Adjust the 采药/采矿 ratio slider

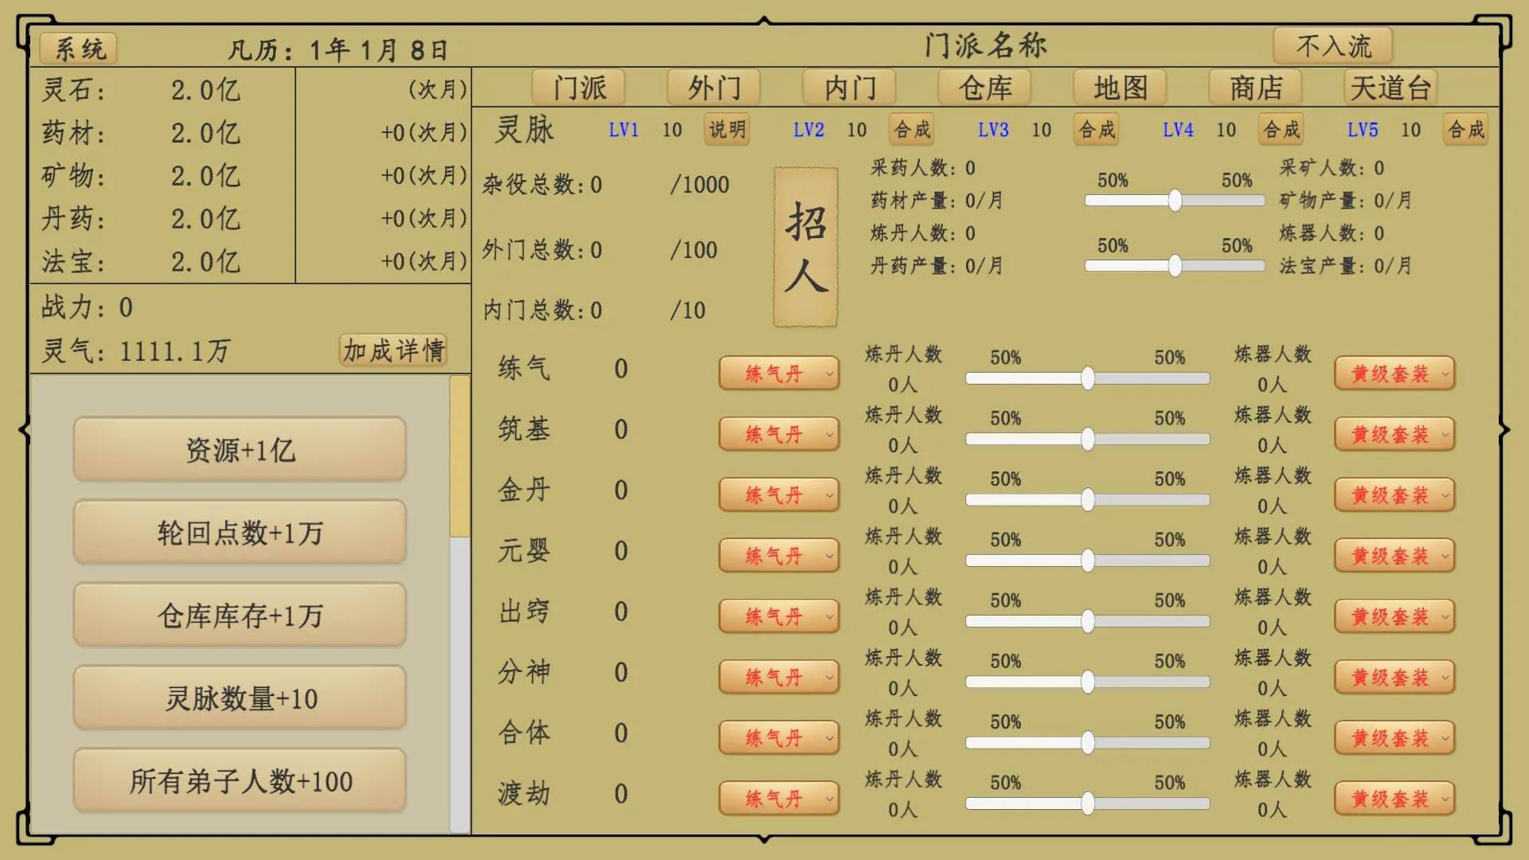click(x=1174, y=201)
